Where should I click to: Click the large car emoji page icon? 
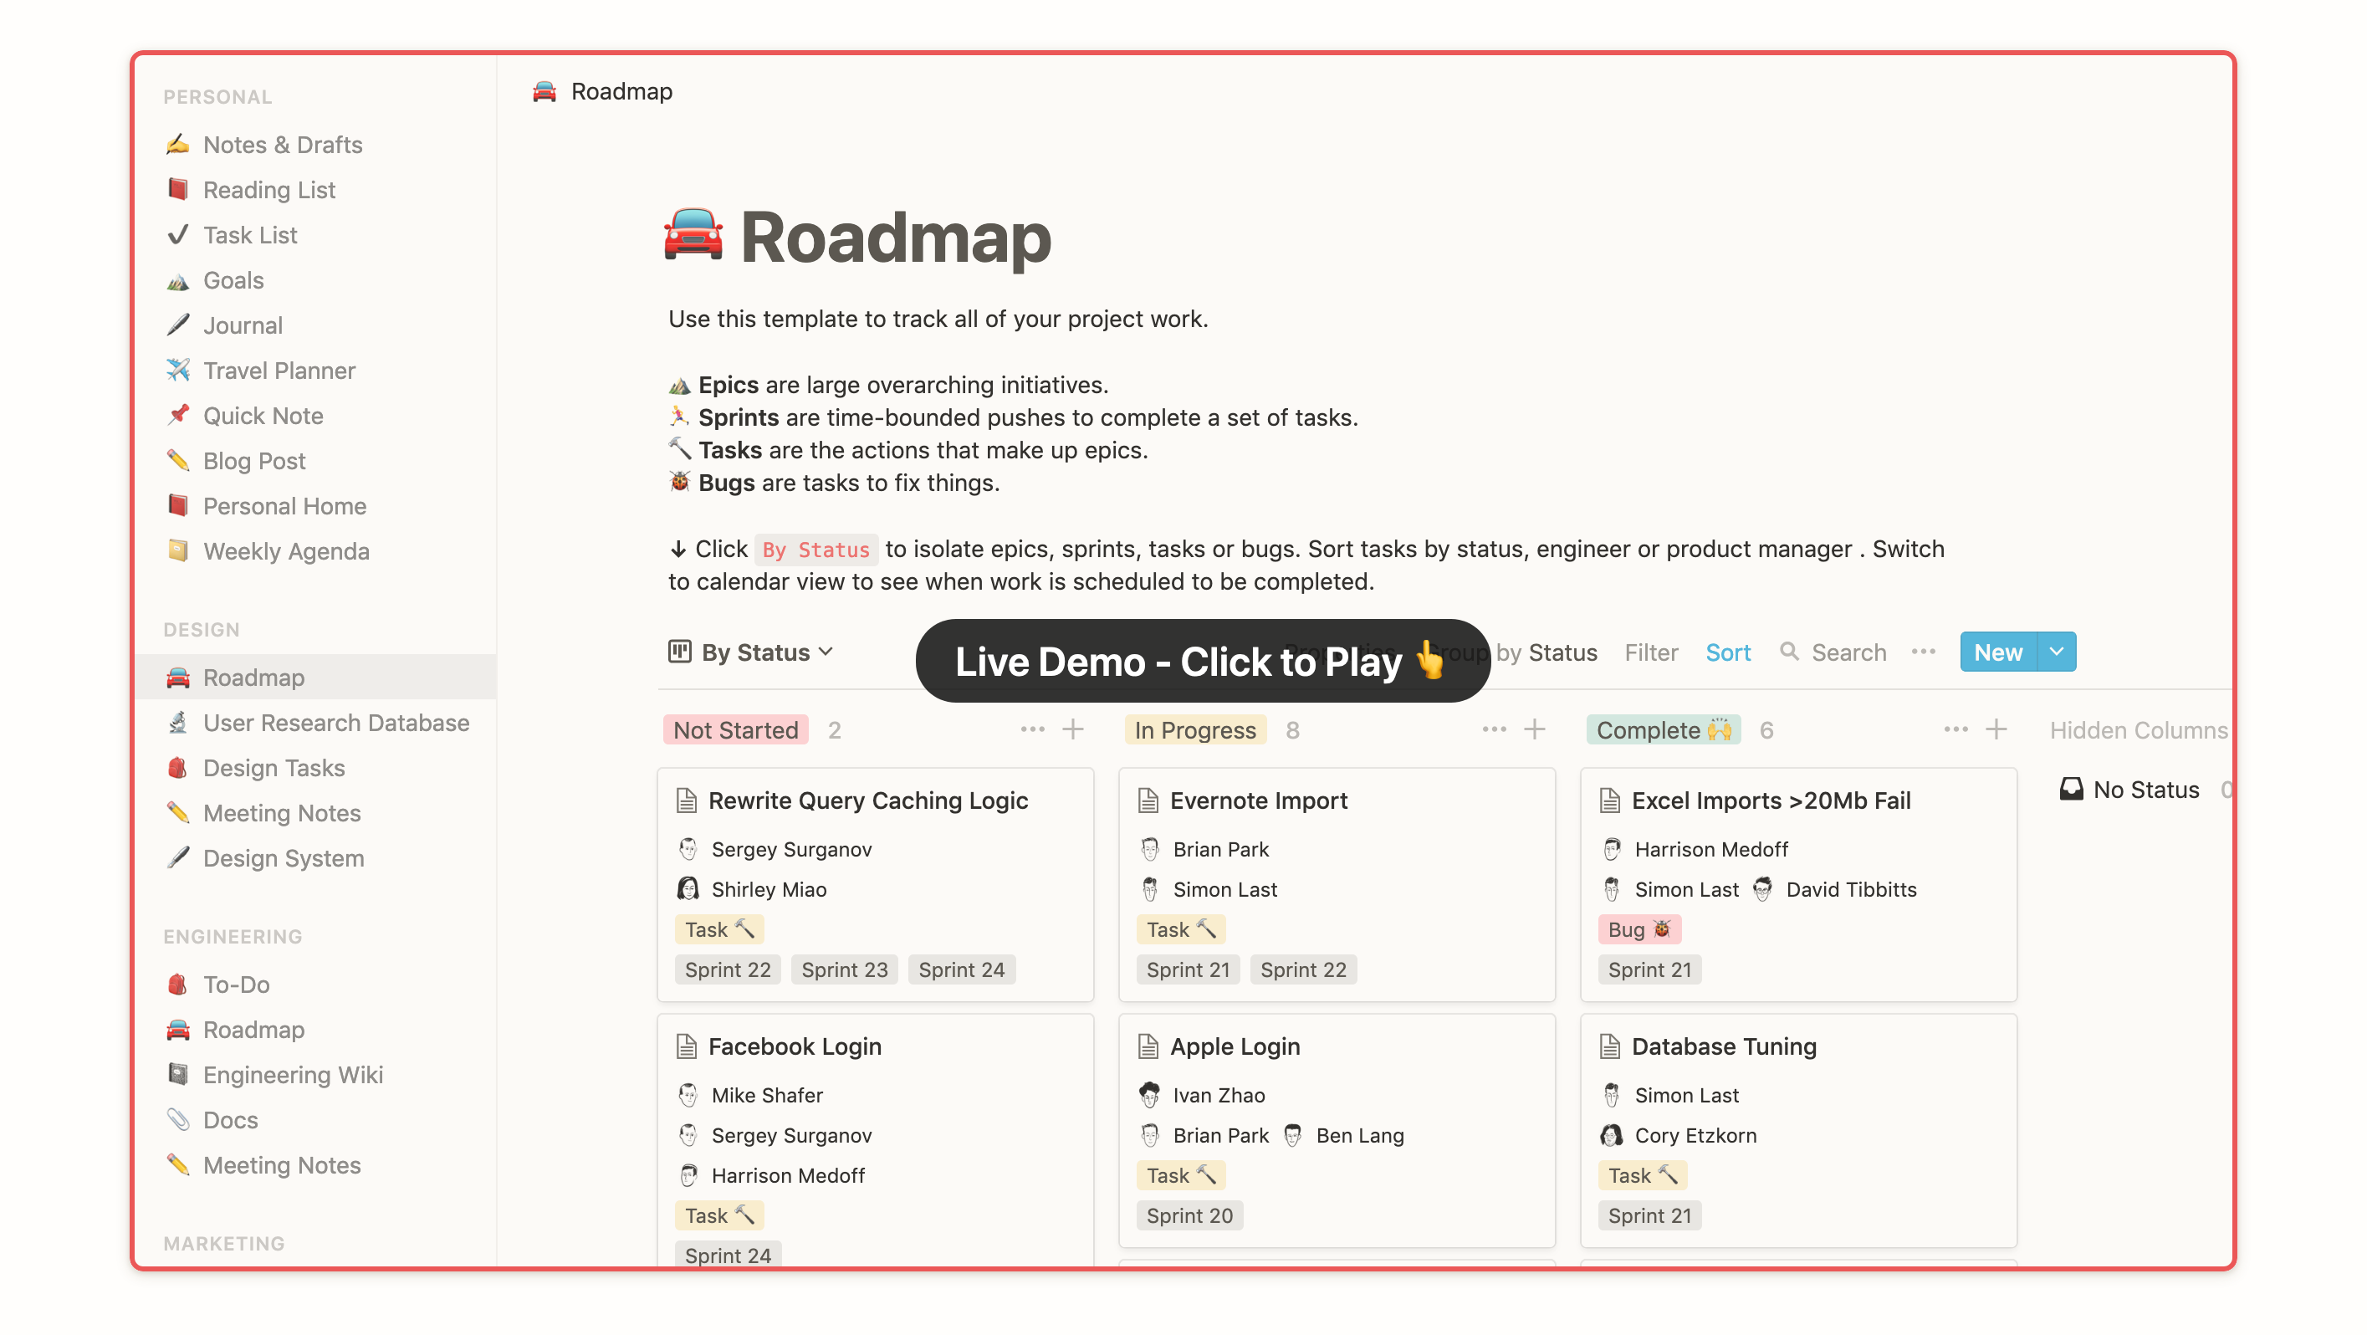(693, 236)
